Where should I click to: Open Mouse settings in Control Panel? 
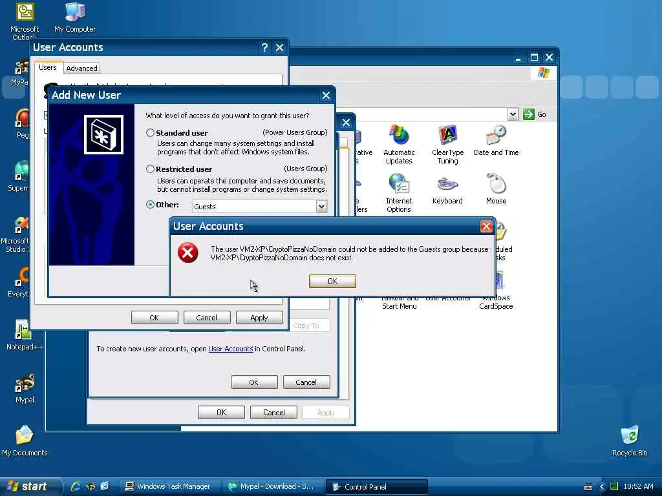point(496,189)
